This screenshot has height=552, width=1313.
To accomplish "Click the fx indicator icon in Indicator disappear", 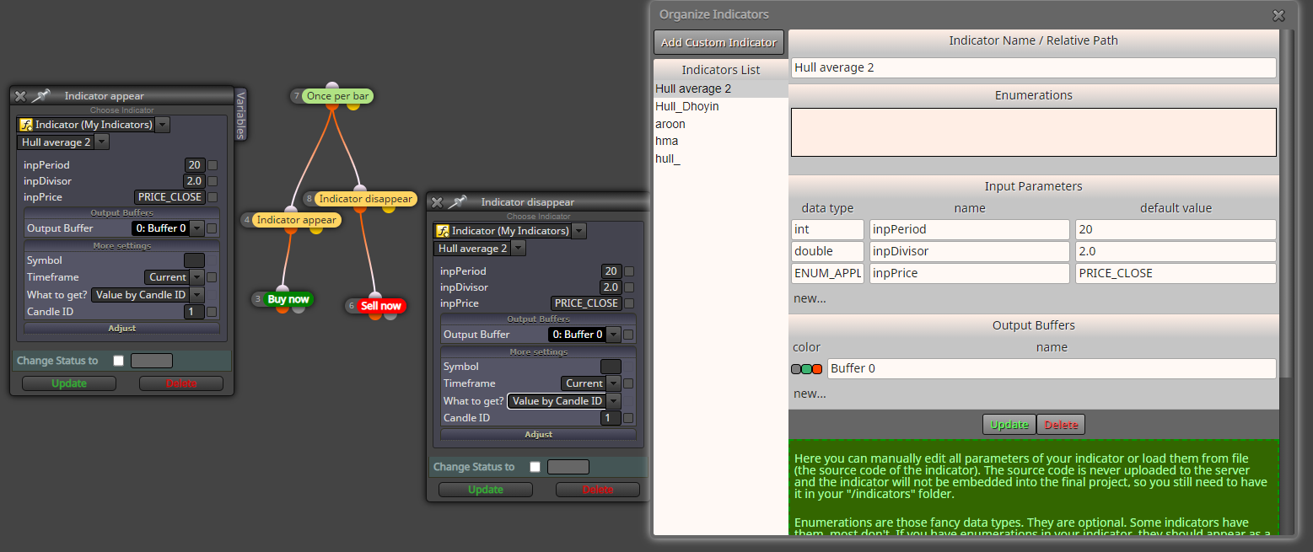I will coord(442,231).
